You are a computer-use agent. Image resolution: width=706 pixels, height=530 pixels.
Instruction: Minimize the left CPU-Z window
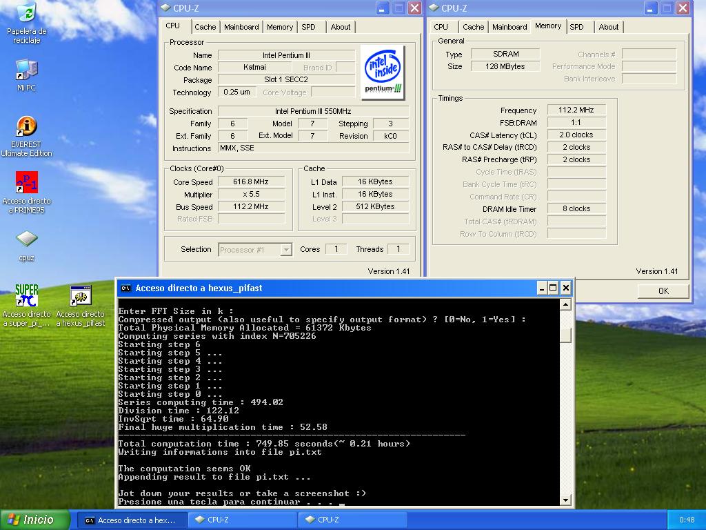[382, 8]
